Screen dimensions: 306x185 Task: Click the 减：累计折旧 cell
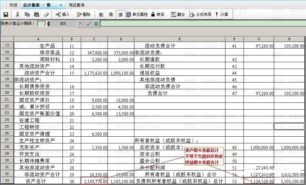click(x=38, y=106)
